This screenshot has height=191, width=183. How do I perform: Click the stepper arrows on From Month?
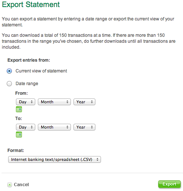pyautogui.click(x=67, y=102)
